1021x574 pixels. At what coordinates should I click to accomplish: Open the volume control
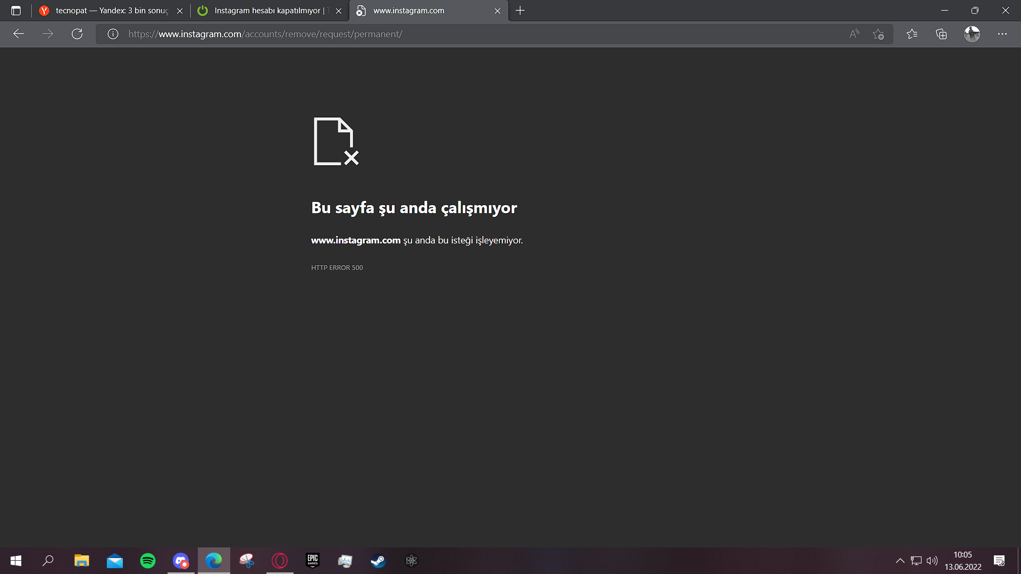[932, 561]
